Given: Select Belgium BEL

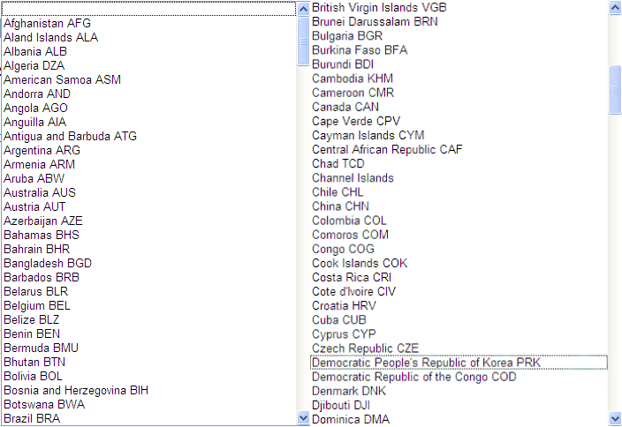Looking at the screenshot, I should click(37, 306).
